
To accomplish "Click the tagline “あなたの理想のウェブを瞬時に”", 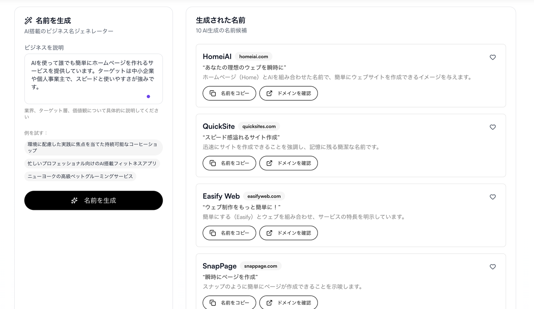I will (x=244, y=67).
